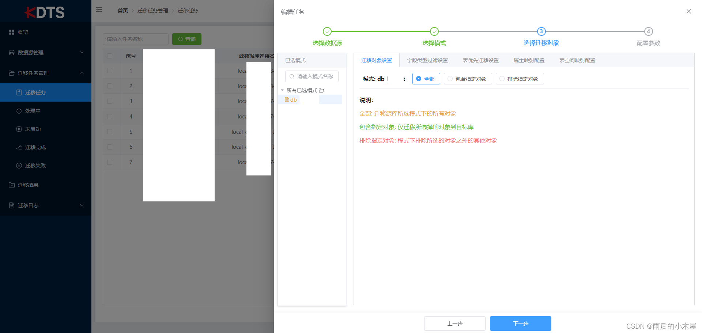Switch to the 字段类型过滤设置 tab
Screen dimensions: 702x333
coord(427,60)
